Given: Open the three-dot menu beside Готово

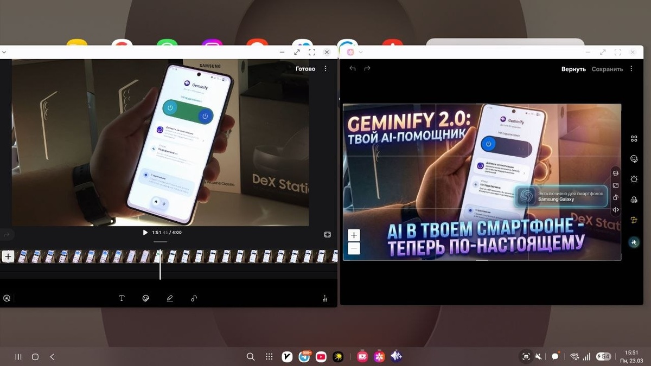Looking at the screenshot, I should (x=325, y=69).
